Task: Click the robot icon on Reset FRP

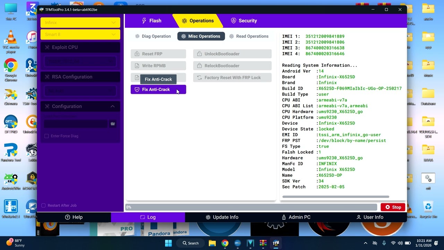Action: (137, 54)
